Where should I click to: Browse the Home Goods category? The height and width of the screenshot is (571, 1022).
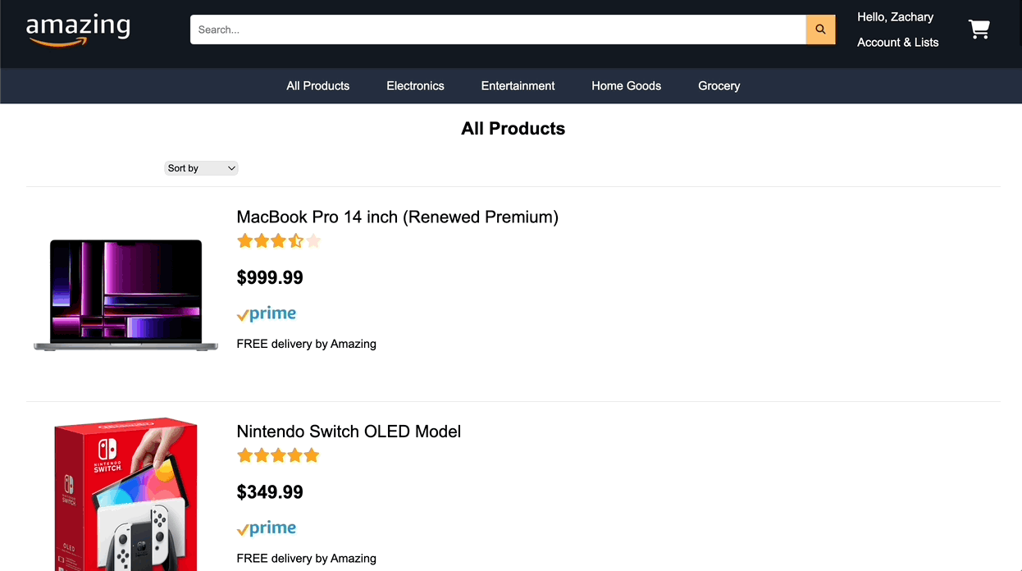[x=626, y=85]
